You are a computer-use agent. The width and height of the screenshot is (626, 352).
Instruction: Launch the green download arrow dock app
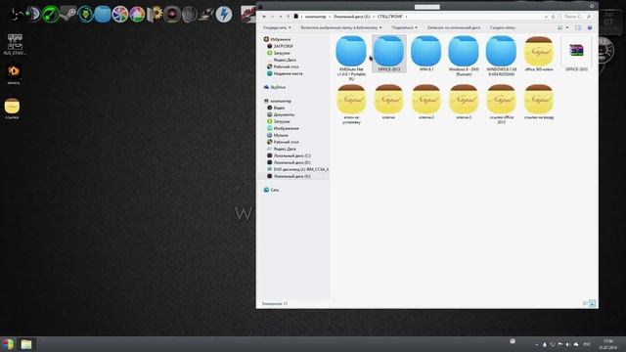pos(85,15)
